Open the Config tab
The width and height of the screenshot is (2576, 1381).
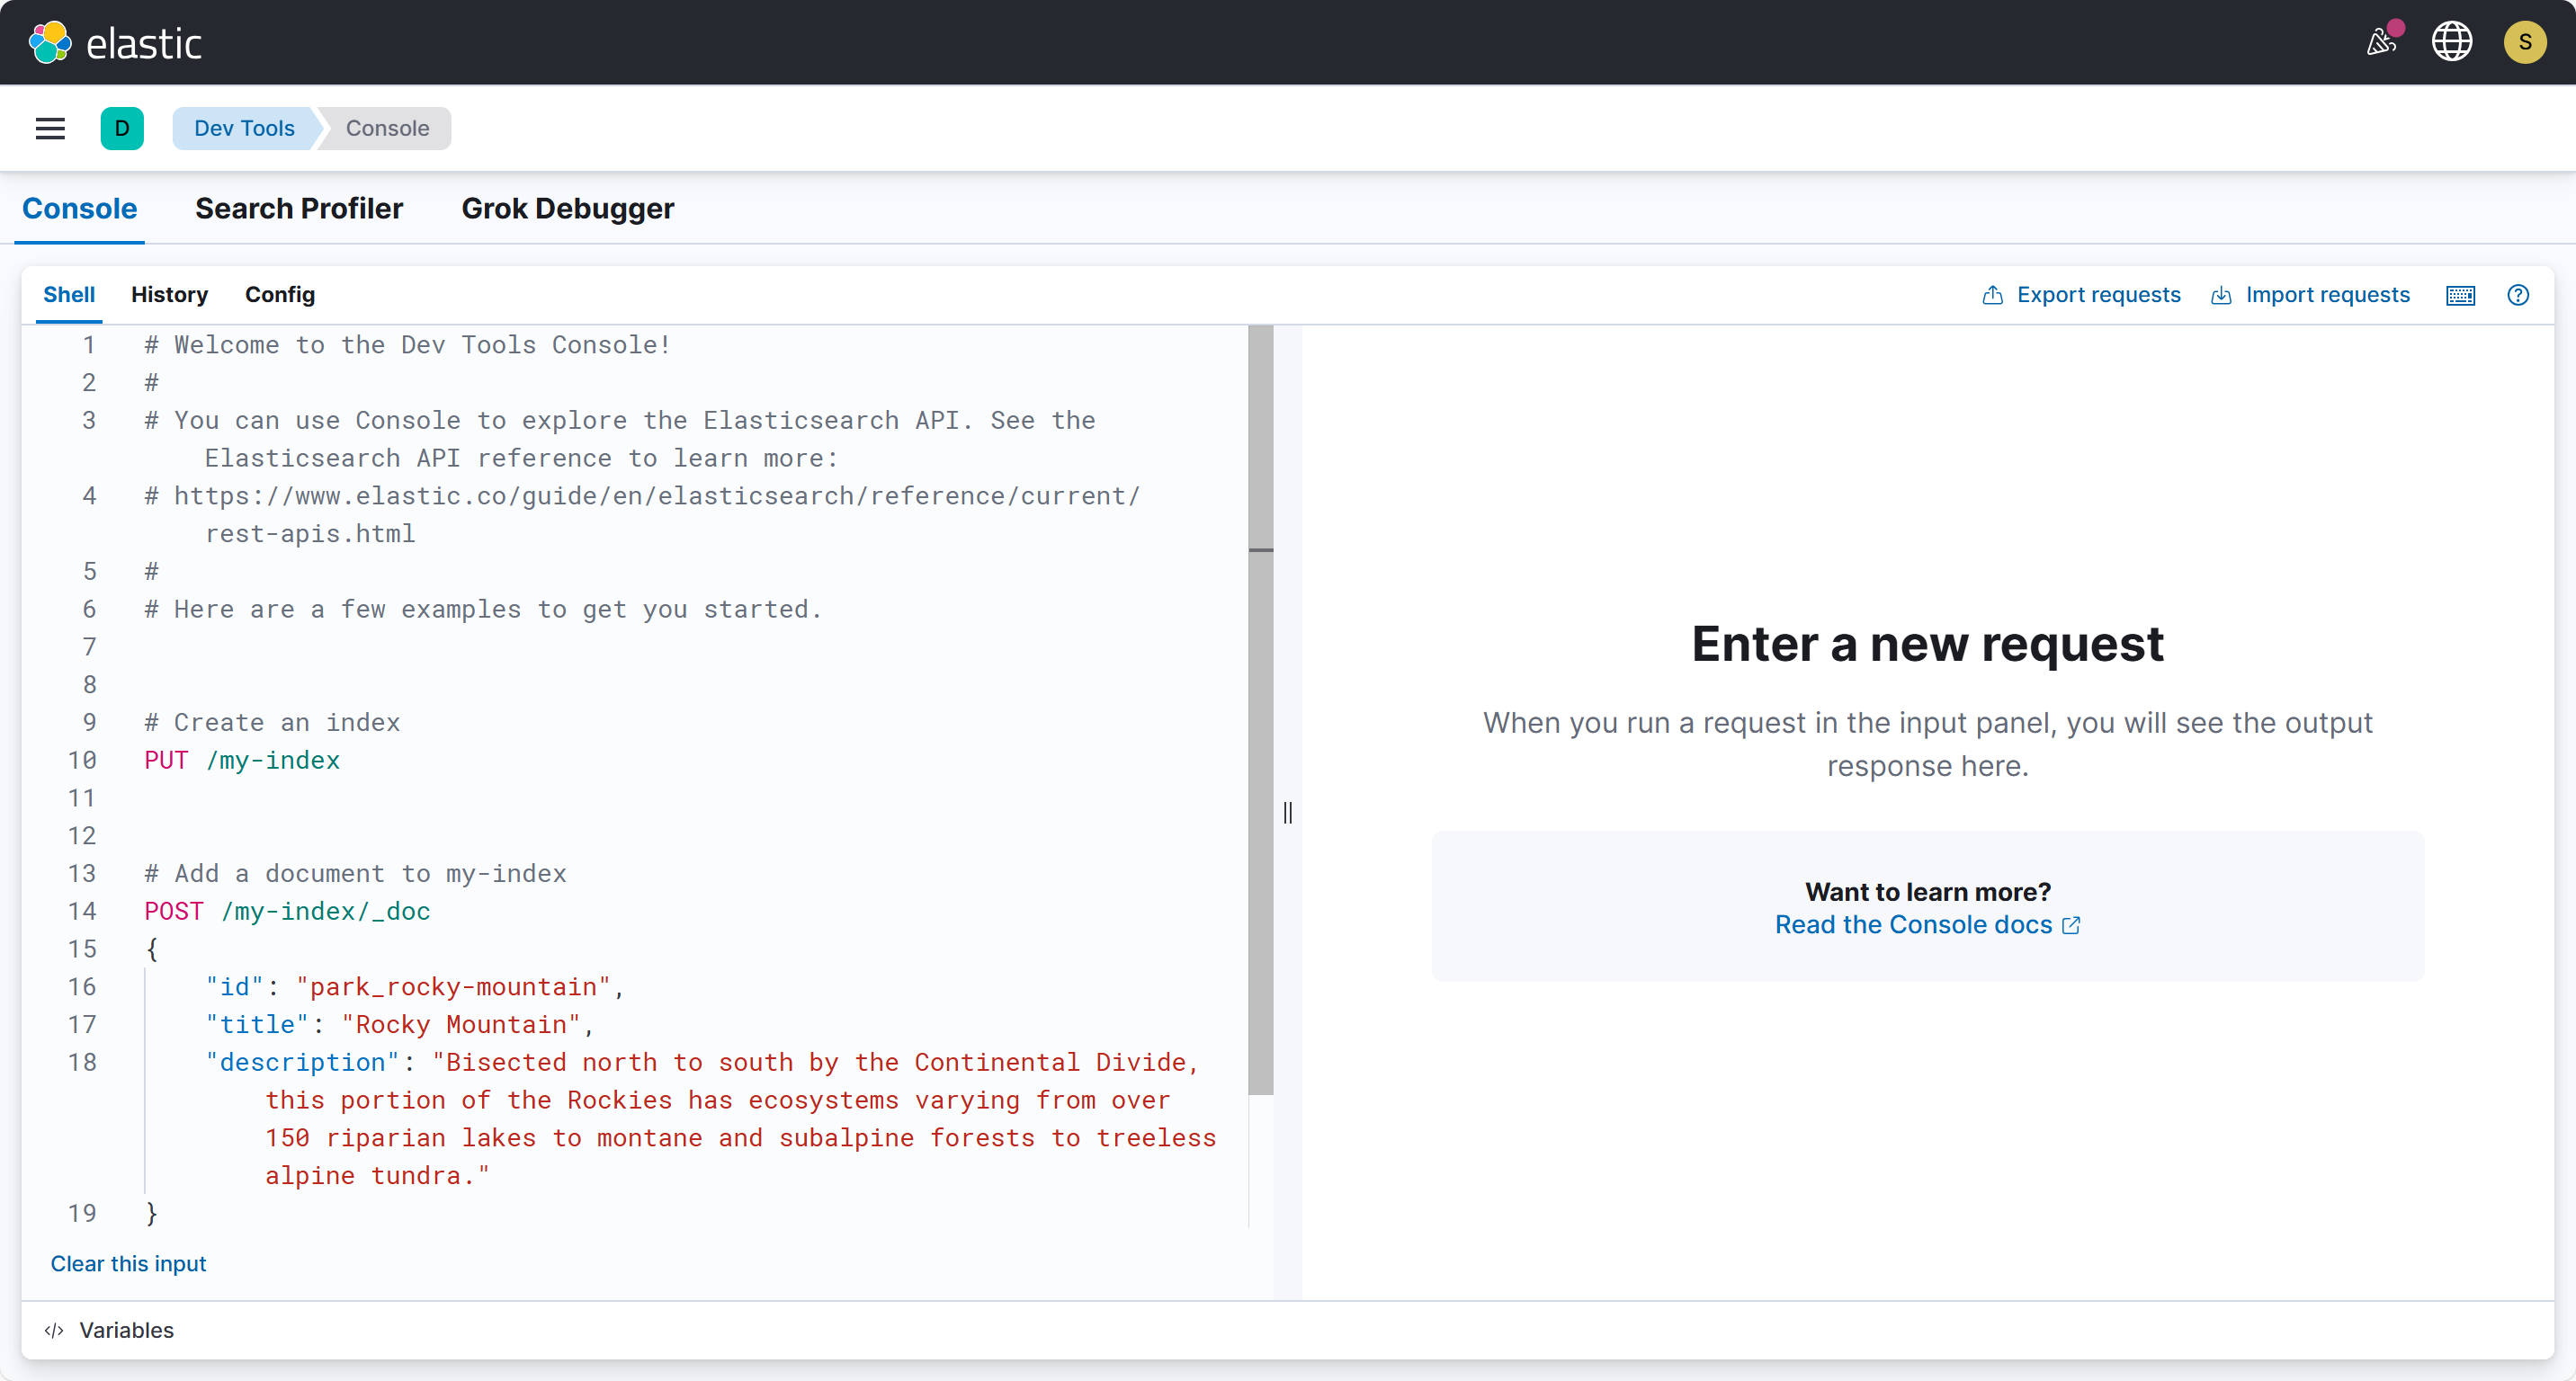pos(280,295)
